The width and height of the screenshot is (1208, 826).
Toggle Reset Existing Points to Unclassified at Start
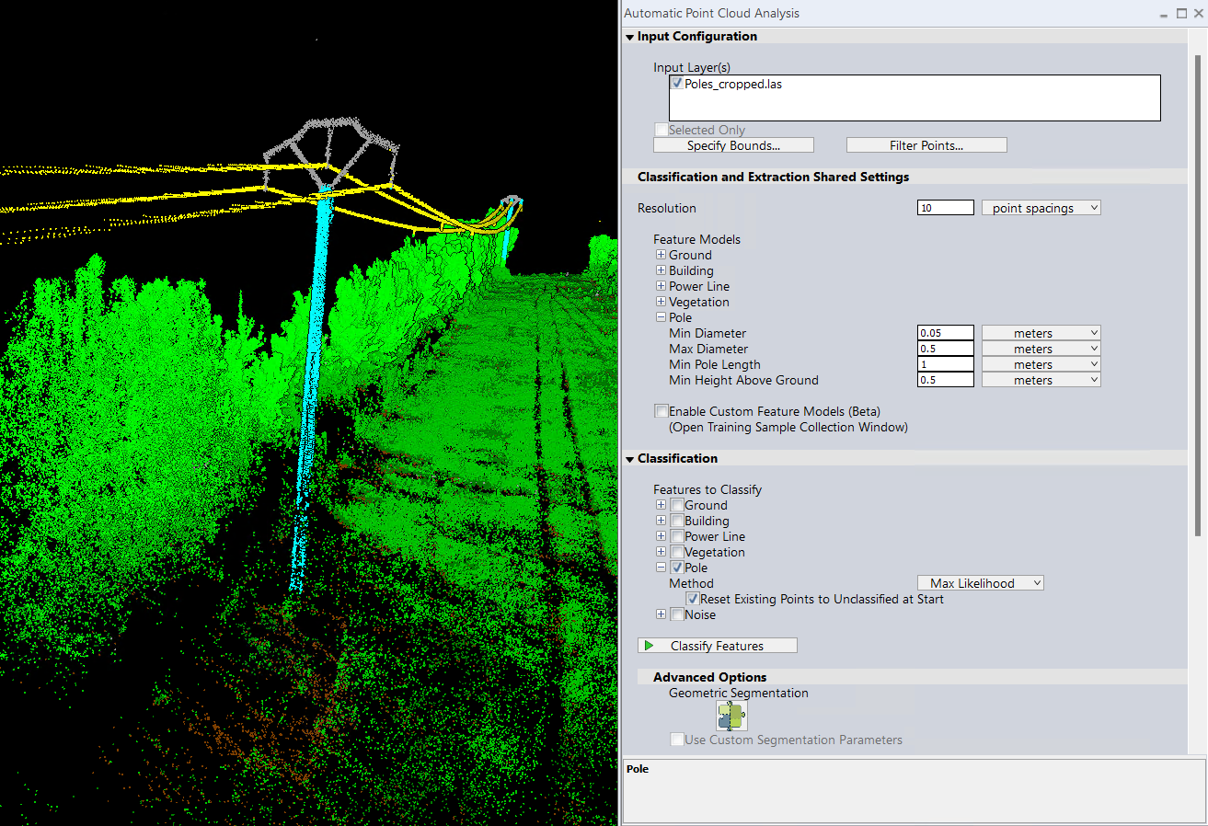[x=693, y=599]
